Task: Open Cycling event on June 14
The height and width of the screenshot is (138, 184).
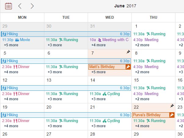Action: (x=105, y=94)
